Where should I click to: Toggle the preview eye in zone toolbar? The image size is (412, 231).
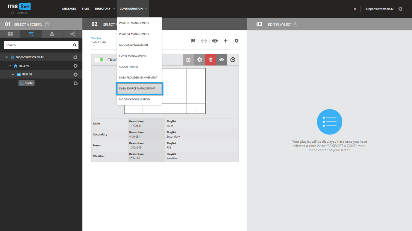click(x=215, y=41)
